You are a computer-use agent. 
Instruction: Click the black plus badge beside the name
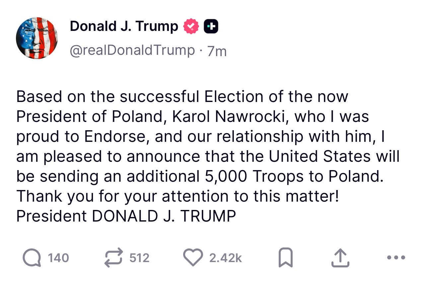point(210,27)
